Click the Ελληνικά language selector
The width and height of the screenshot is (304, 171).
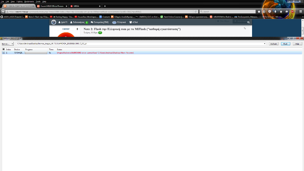tap(119, 22)
